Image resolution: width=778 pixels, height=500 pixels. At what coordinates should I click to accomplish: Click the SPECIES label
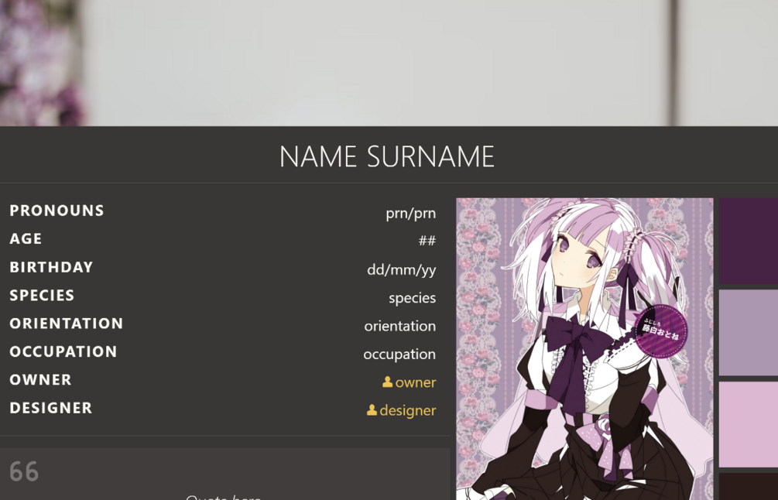42,295
